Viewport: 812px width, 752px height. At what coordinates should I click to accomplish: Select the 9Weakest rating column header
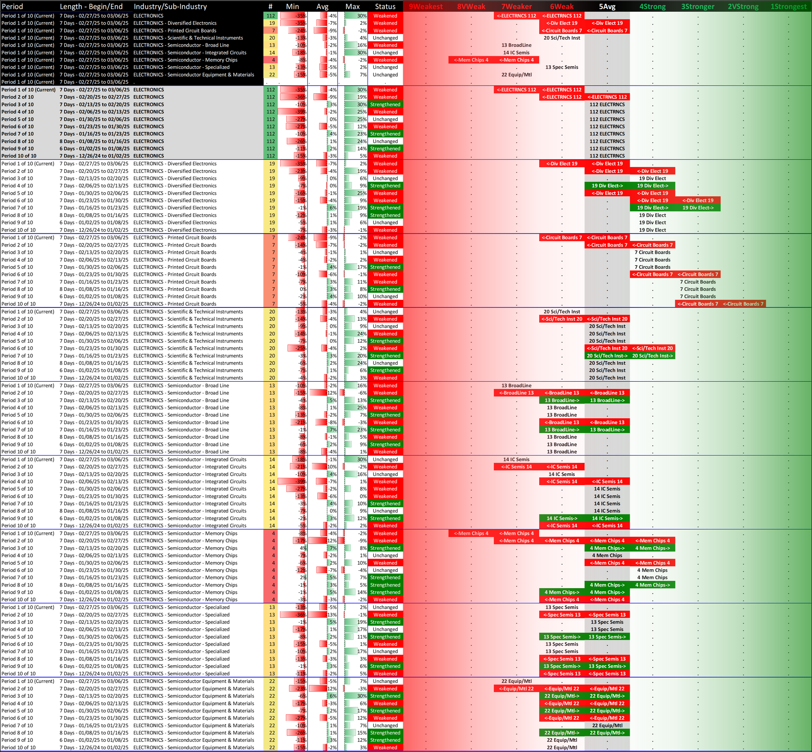coord(425,6)
